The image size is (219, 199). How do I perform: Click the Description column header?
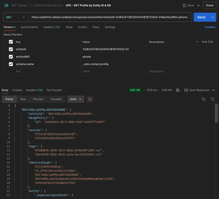pyautogui.click(x=157, y=42)
